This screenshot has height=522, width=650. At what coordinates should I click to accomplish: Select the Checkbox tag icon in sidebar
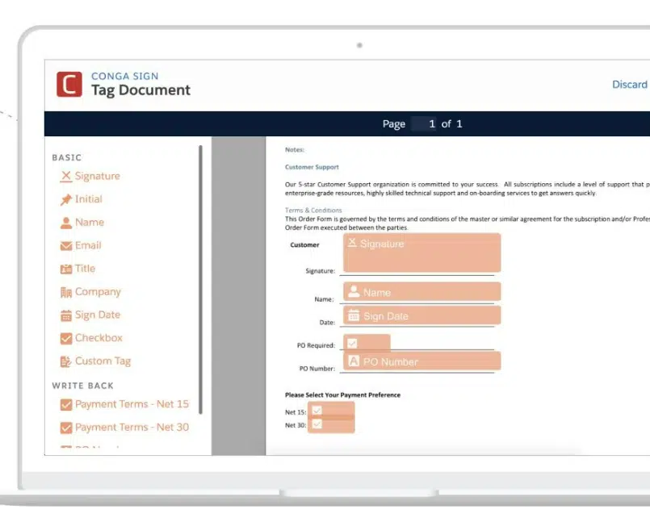pyautogui.click(x=65, y=339)
